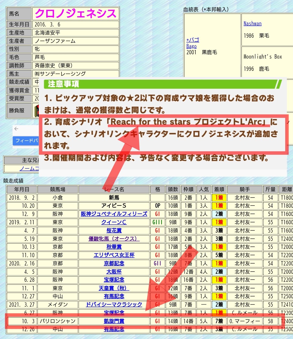
Task: Open the 秋華賞 race link
Action: pyautogui.click(x=114, y=247)
